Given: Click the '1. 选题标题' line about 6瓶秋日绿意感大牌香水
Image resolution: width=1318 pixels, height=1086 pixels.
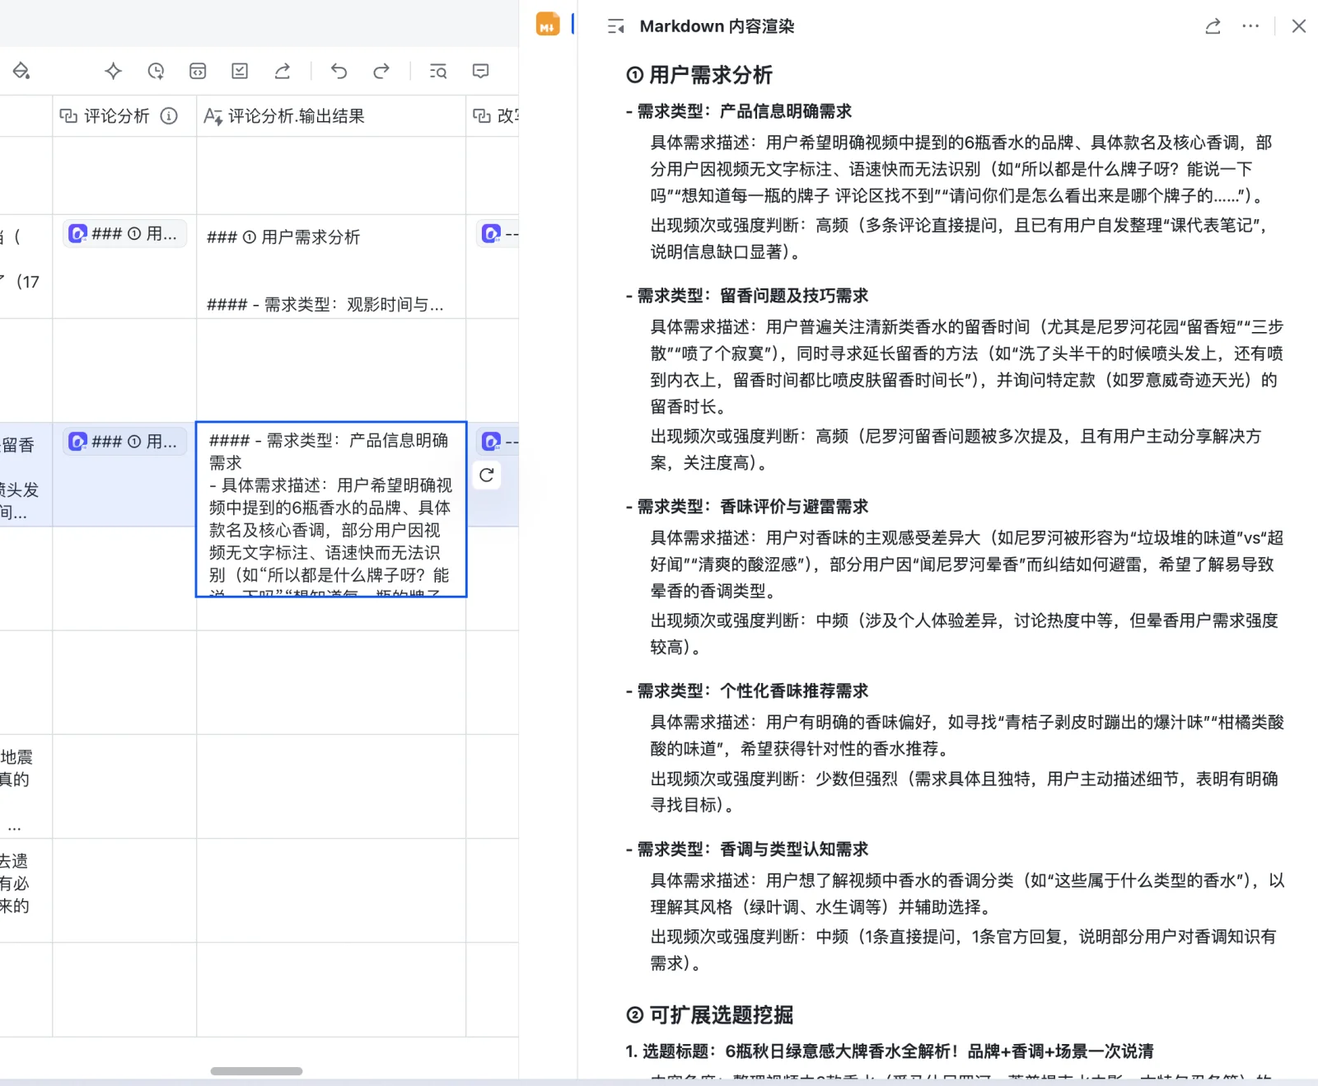Looking at the screenshot, I should coord(890,1051).
